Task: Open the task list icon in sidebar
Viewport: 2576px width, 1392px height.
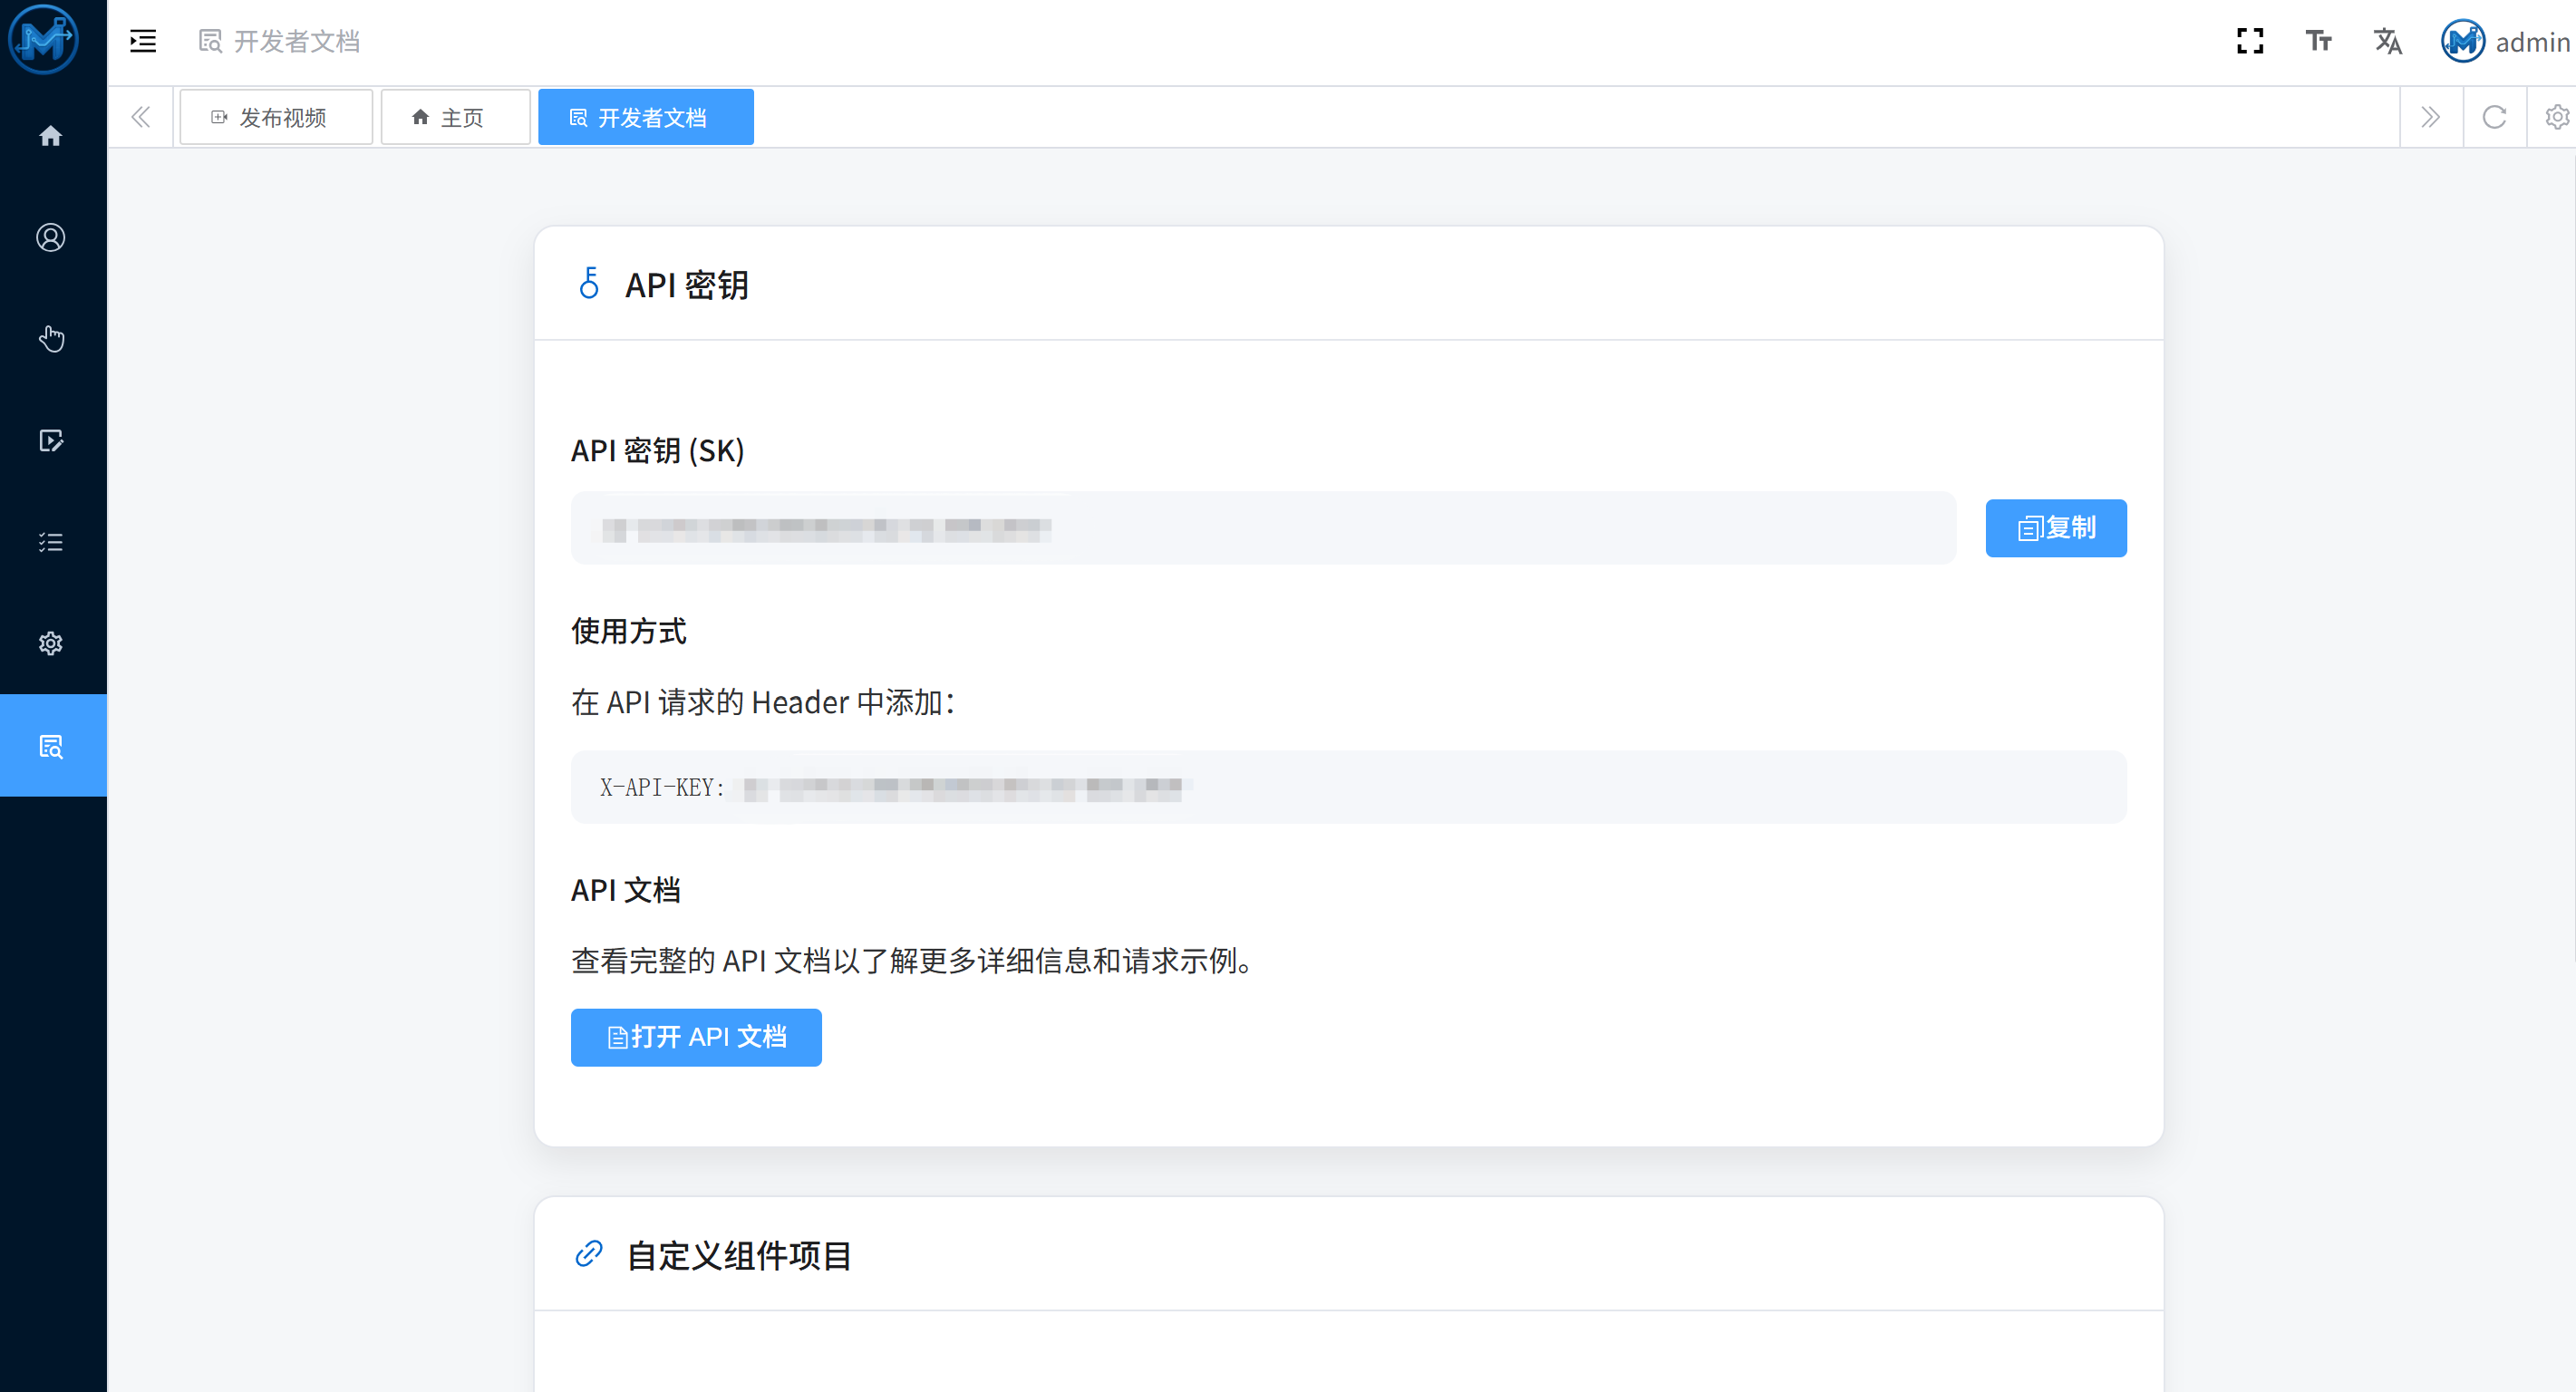Action: pyautogui.click(x=51, y=542)
